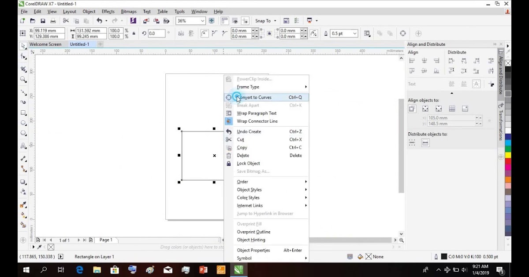Choose Convert to Curves in context menu

pos(266,97)
